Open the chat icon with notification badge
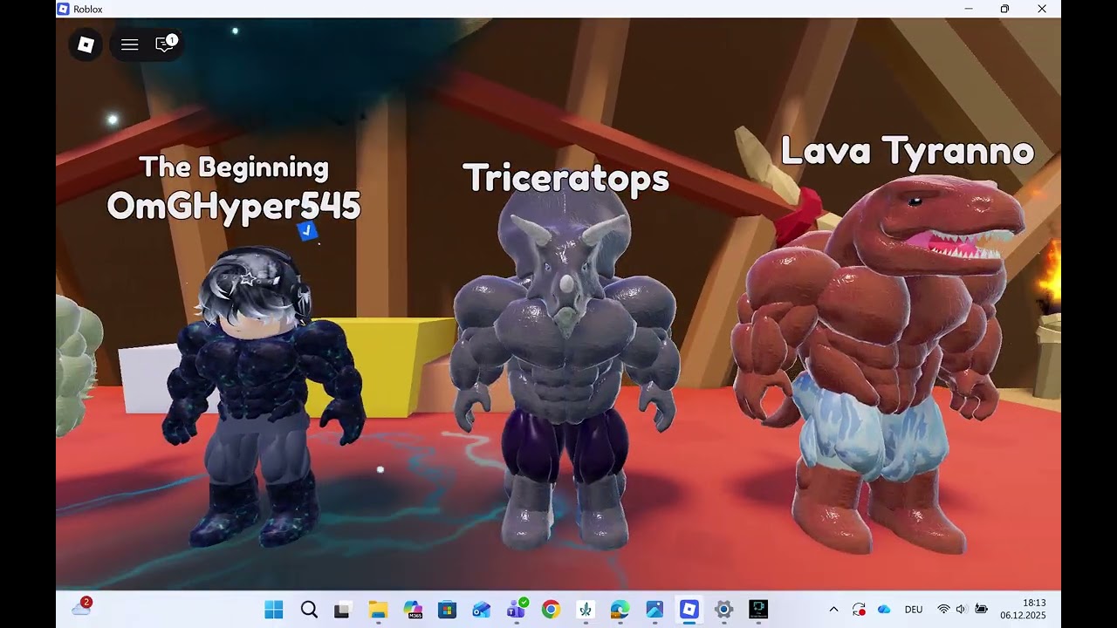The image size is (1117, 628). pyautogui.click(x=166, y=44)
